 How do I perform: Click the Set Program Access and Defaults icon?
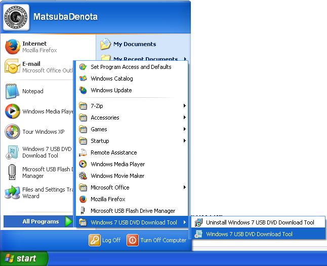point(83,67)
